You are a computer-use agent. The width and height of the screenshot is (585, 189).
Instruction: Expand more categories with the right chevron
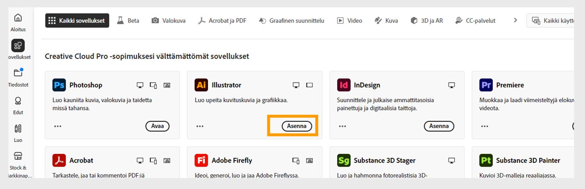coord(515,20)
